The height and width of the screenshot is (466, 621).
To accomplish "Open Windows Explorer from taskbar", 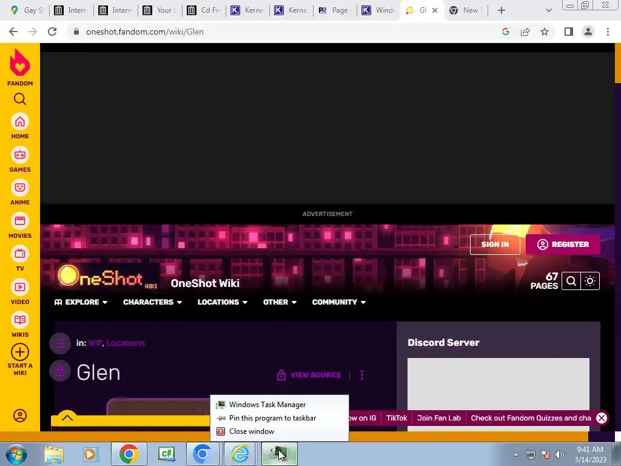I will [54, 454].
